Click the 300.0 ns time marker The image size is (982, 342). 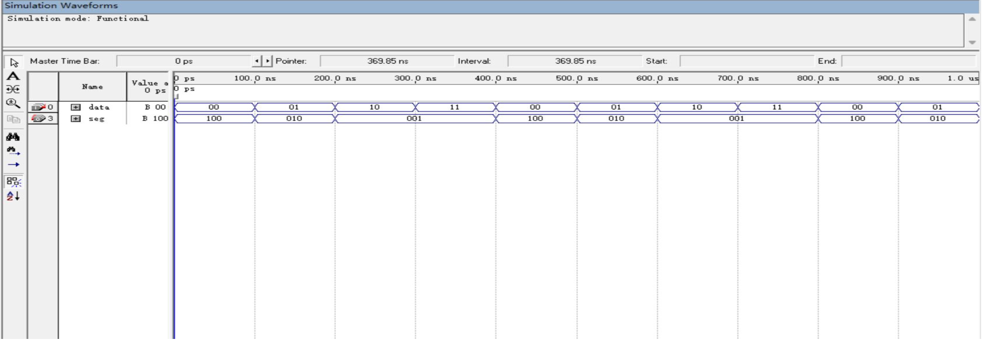pos(415,78)
